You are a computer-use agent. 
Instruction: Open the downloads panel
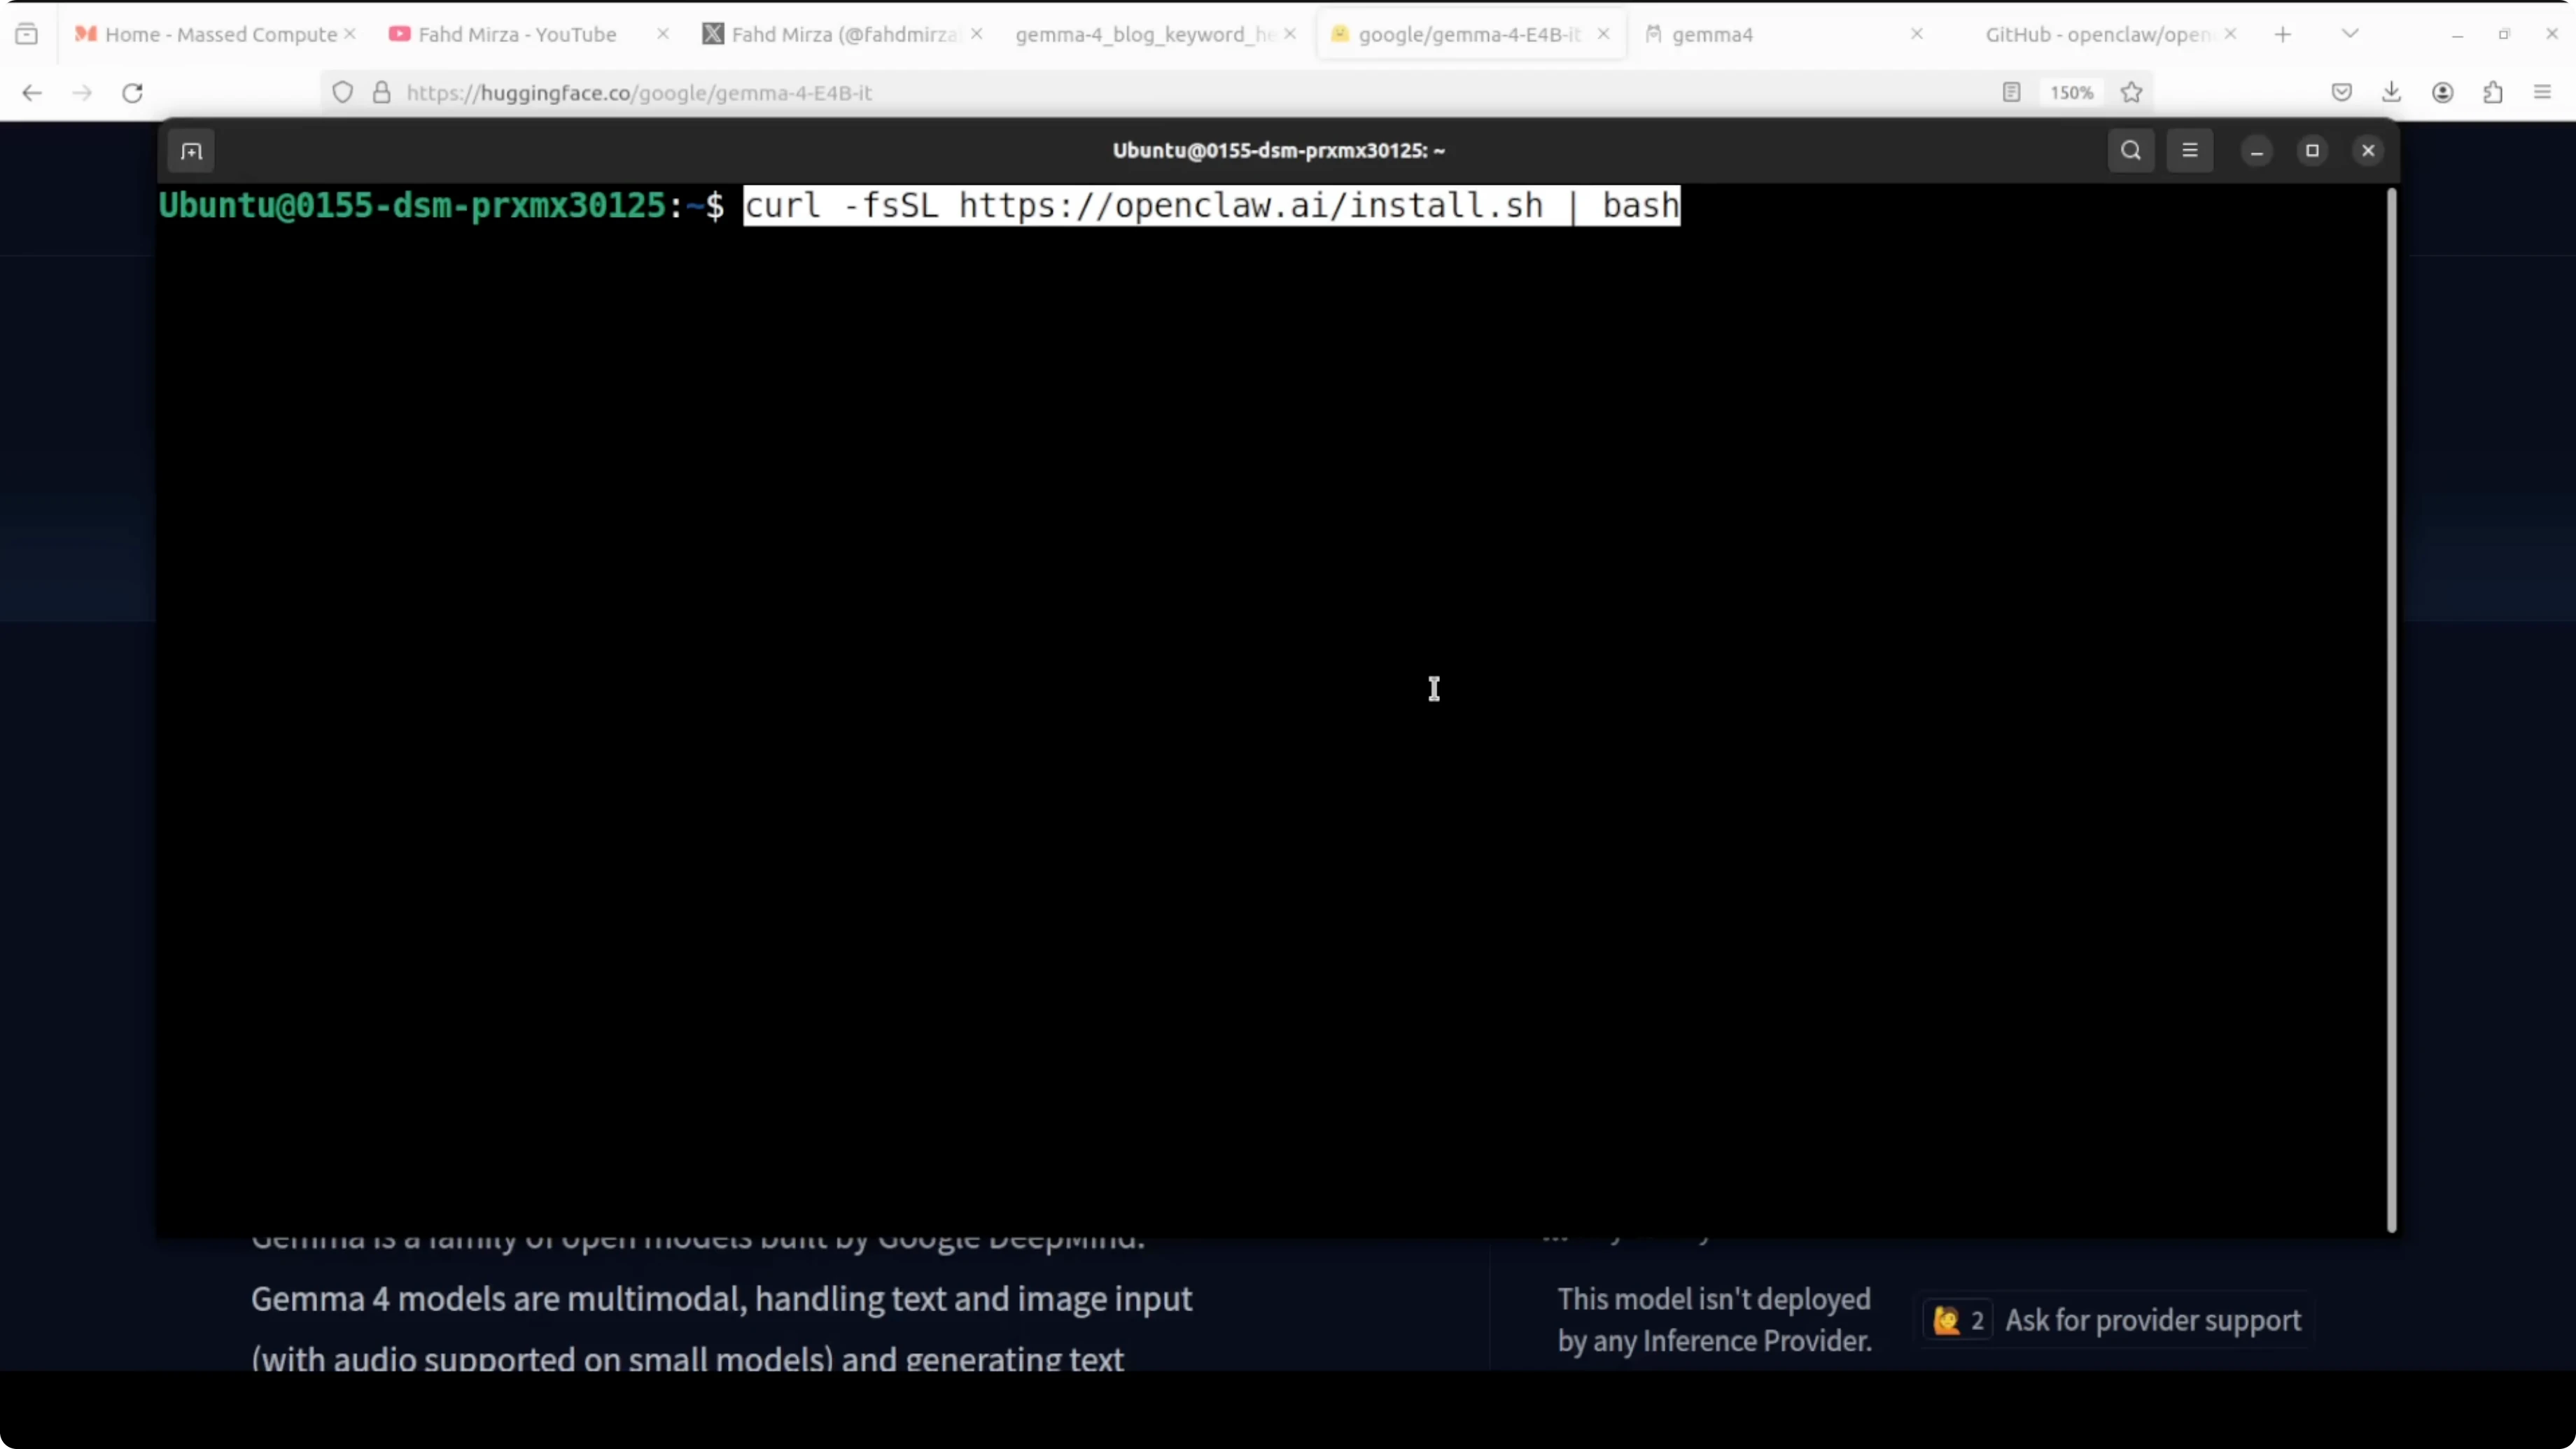pos(2391,93)
